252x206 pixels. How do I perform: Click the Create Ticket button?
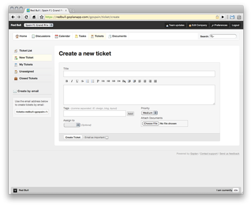pyautogui.click(x=73, y=137)
